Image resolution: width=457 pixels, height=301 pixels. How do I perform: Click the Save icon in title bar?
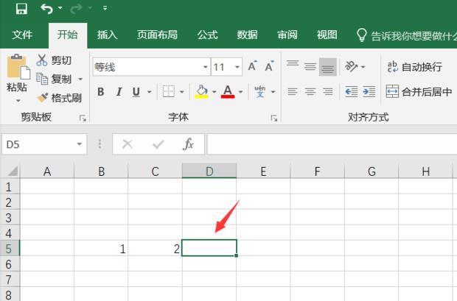tap(21, 9)
